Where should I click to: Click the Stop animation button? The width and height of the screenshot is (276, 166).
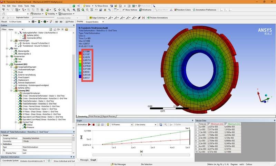[93, 125]
